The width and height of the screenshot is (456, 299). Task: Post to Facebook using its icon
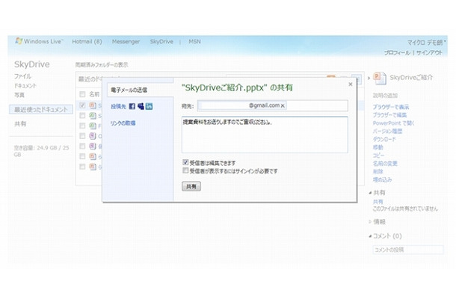tap(132, 106)
